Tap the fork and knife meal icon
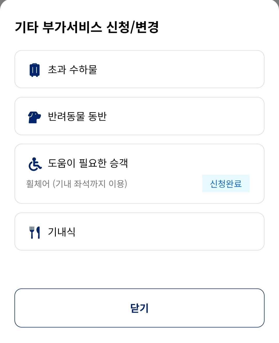The height and width of the screenshot is (343, 279). 35,232
